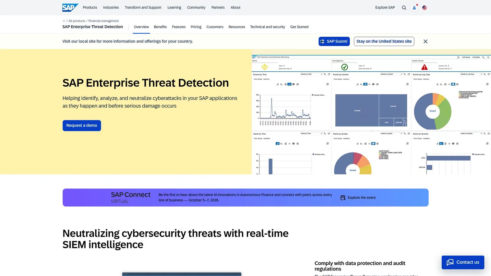Select the Get Started tab
Image resolution: width=491 pixels, height=276 pixels.
coord(299,27)
